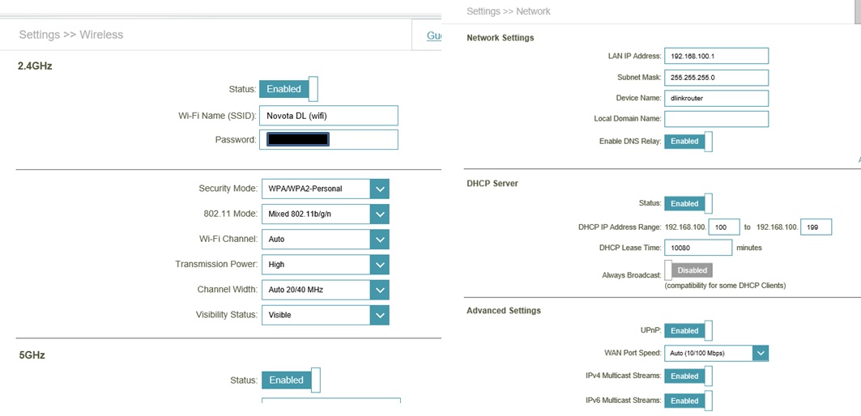Open the WAN Port Speed dropdown
861x416 pixels.
click(716, 353)
